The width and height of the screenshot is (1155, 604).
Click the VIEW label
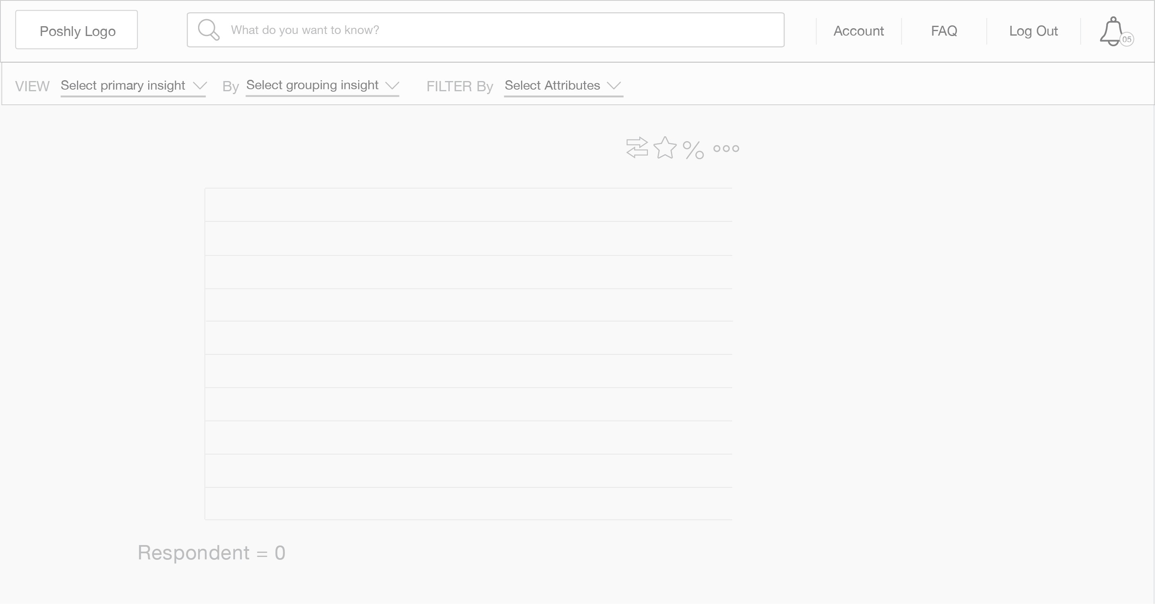pos(32,86)
